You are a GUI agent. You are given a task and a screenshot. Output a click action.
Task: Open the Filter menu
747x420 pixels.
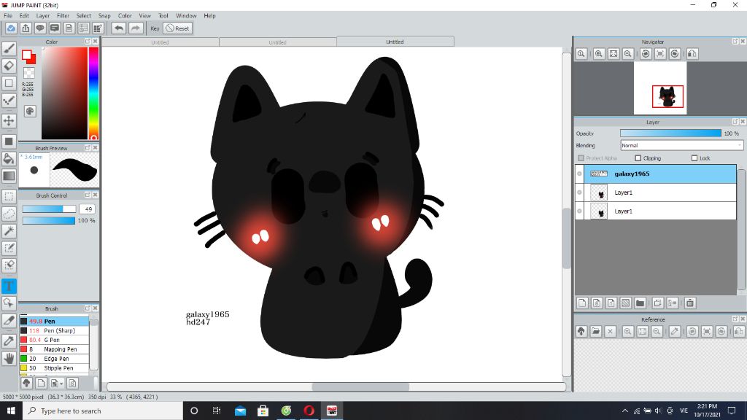63,16
